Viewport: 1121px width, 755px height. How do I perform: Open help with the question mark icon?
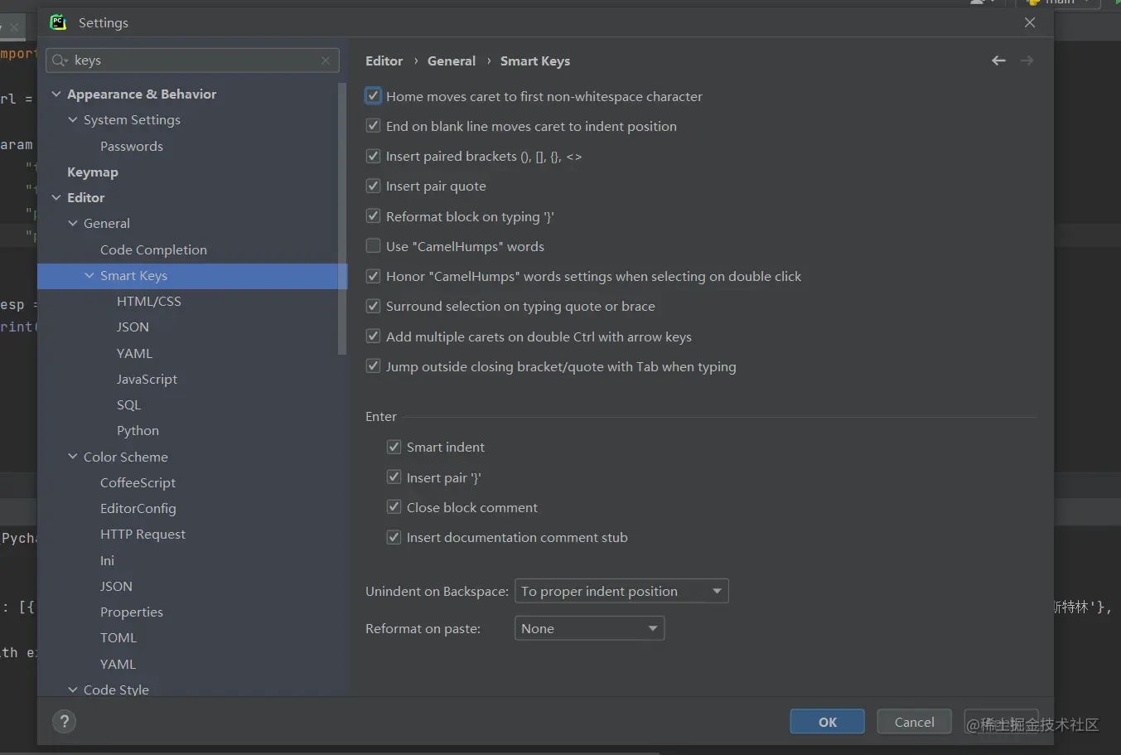pos(64,721)
